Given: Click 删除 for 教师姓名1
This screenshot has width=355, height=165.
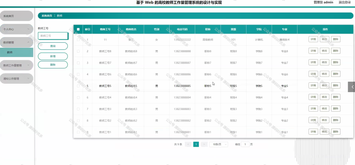Looking at the screenshot, I should coord(336,131).
